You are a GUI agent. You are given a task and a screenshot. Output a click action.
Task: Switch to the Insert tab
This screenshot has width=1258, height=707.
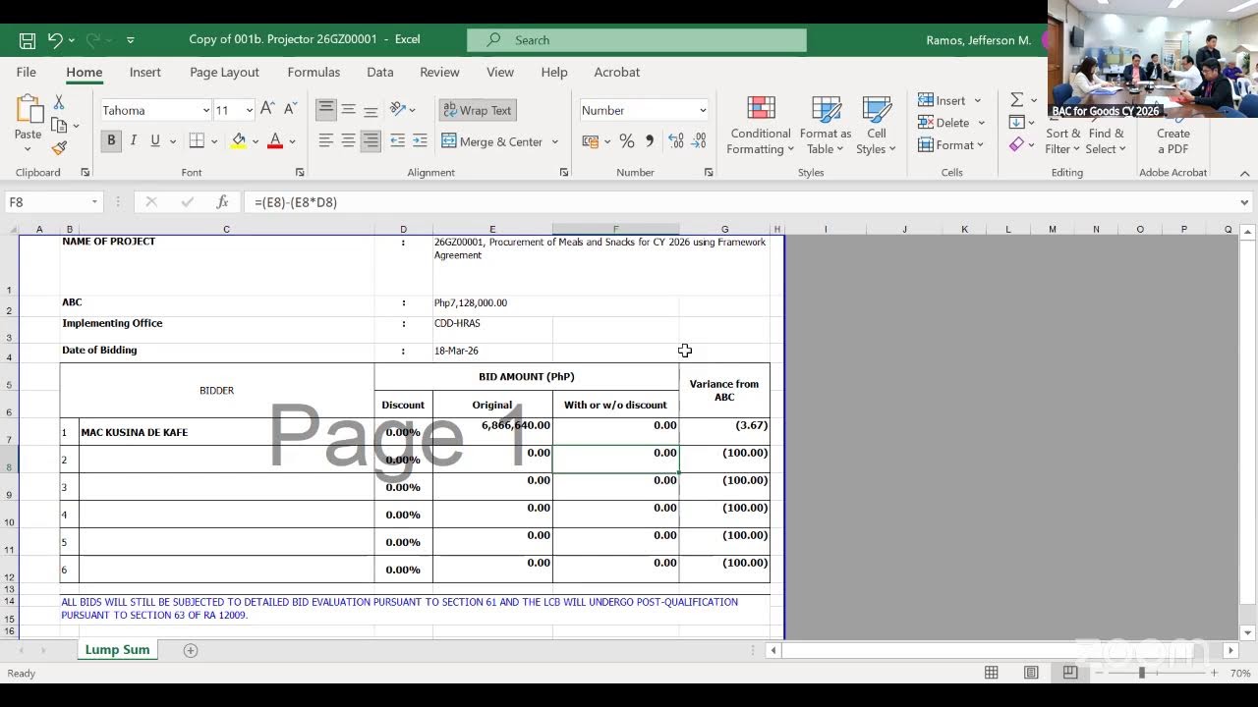coord(144,72)
